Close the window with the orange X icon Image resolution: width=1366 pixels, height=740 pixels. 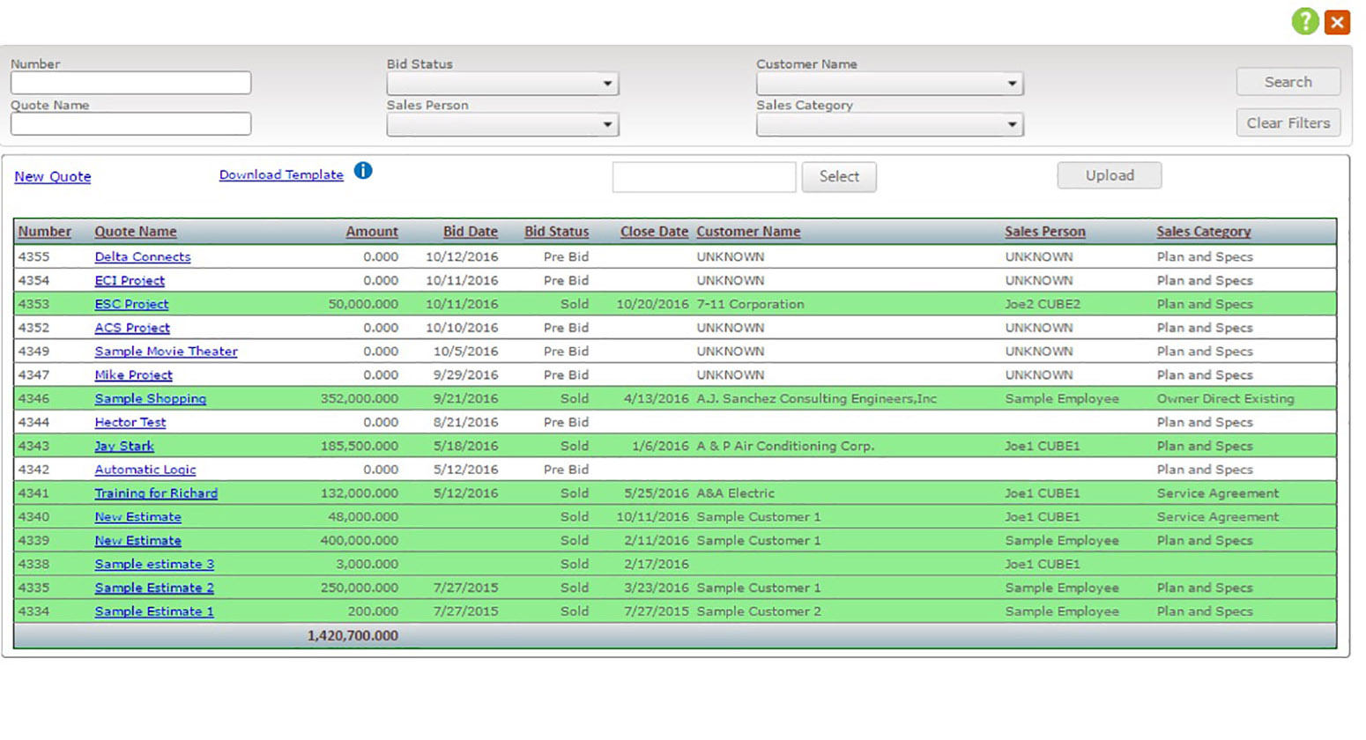pyautogui.click(x=1336, y=22)
